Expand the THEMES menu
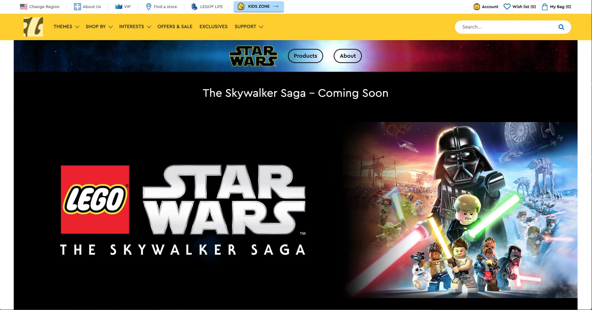The width and height of the screenshot is (592, 310). click(63, 27)
